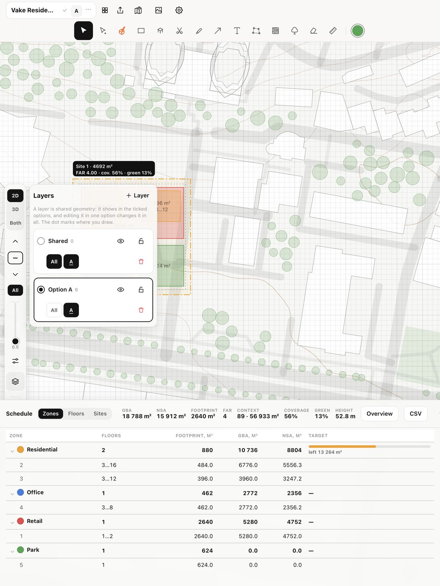Open the green color swatch

358,31
